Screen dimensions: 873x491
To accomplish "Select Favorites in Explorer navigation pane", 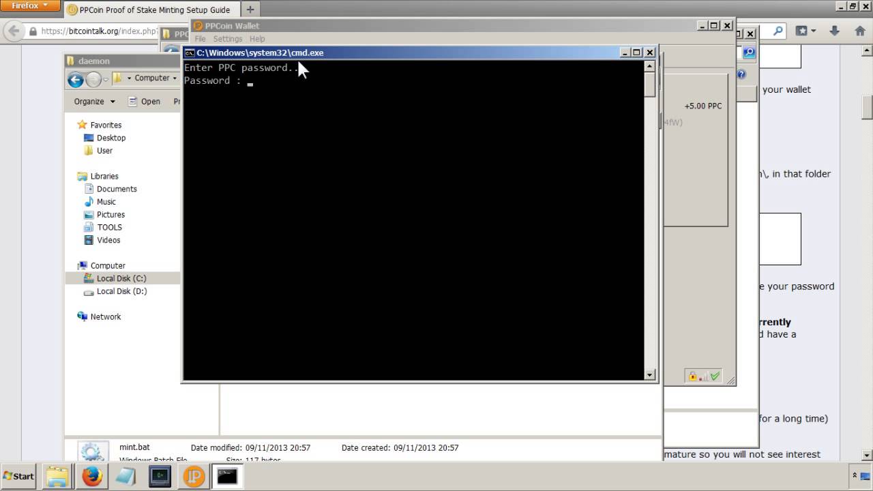I will (106, 125).
